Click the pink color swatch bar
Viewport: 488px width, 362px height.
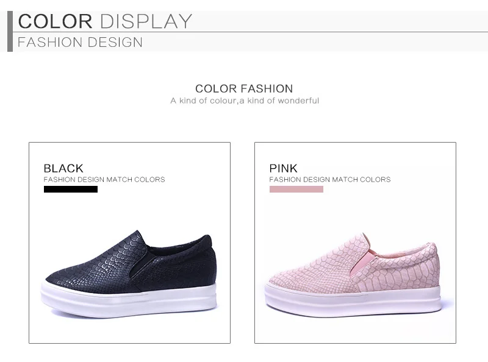296,189
